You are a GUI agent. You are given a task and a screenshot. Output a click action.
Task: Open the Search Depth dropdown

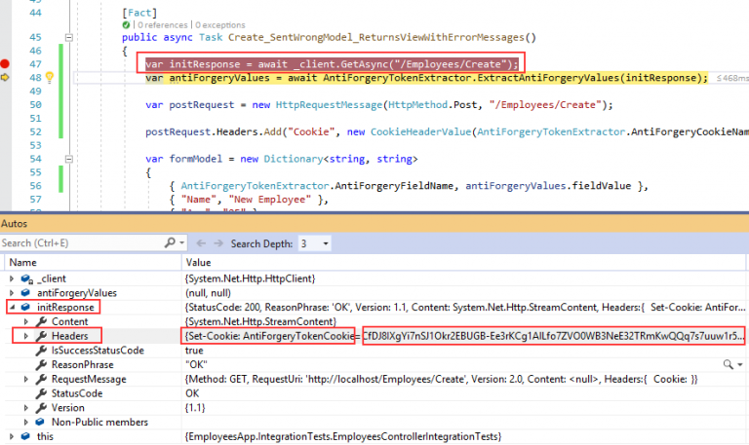point(327,242)
